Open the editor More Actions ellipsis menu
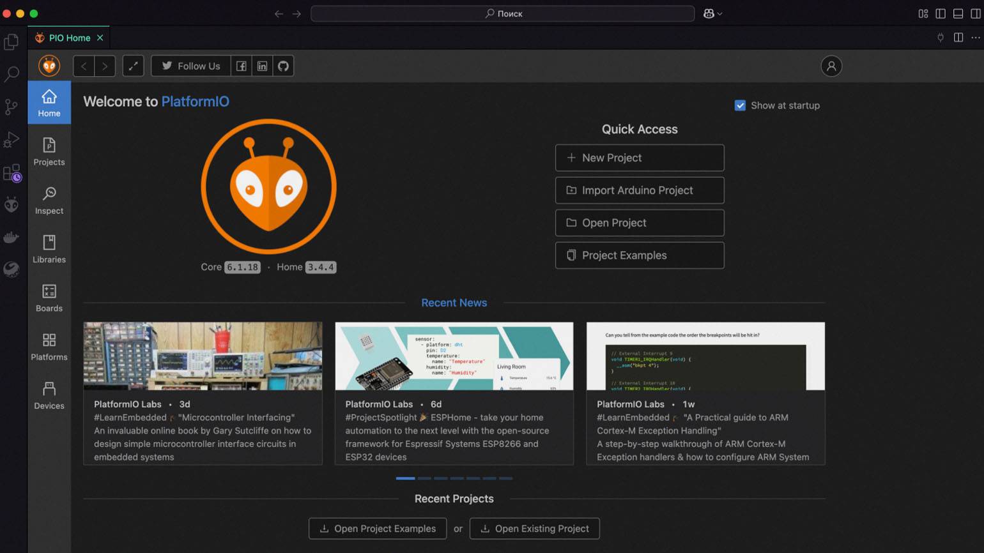984x553 pixels. pyautogui.click(x=975, y=38)
